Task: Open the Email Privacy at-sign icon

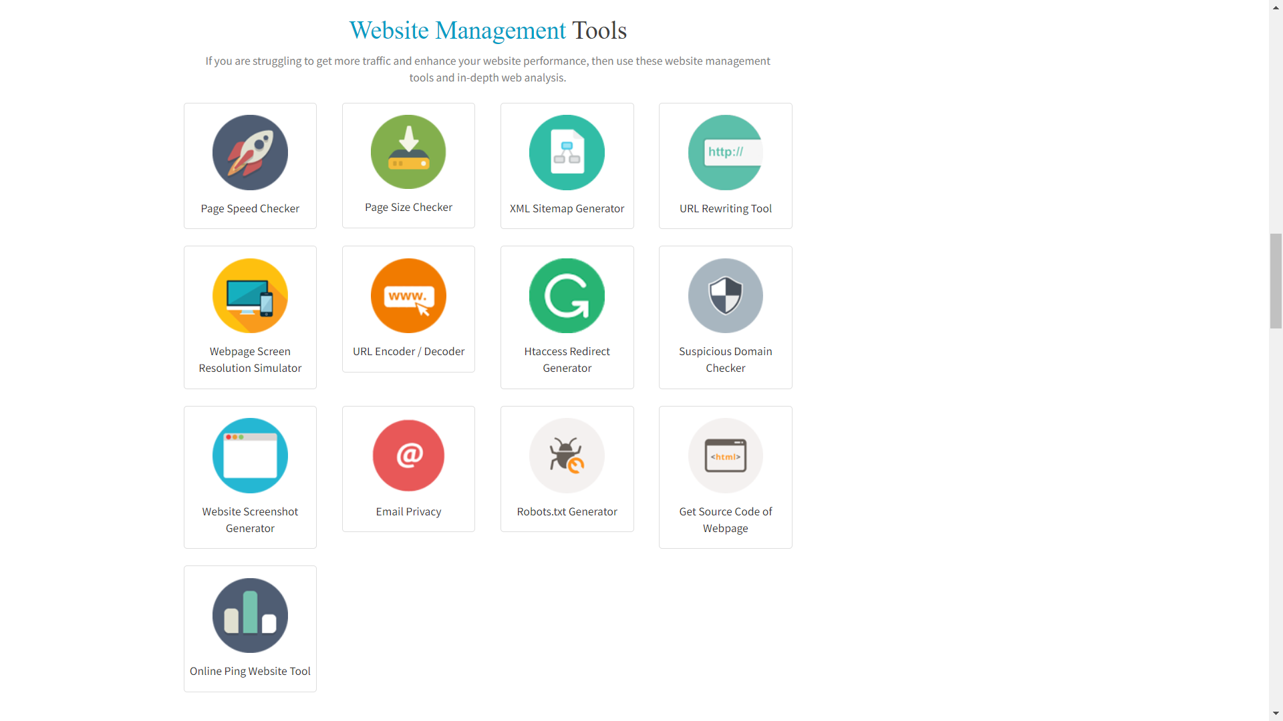Action: (x=408, y=456)
